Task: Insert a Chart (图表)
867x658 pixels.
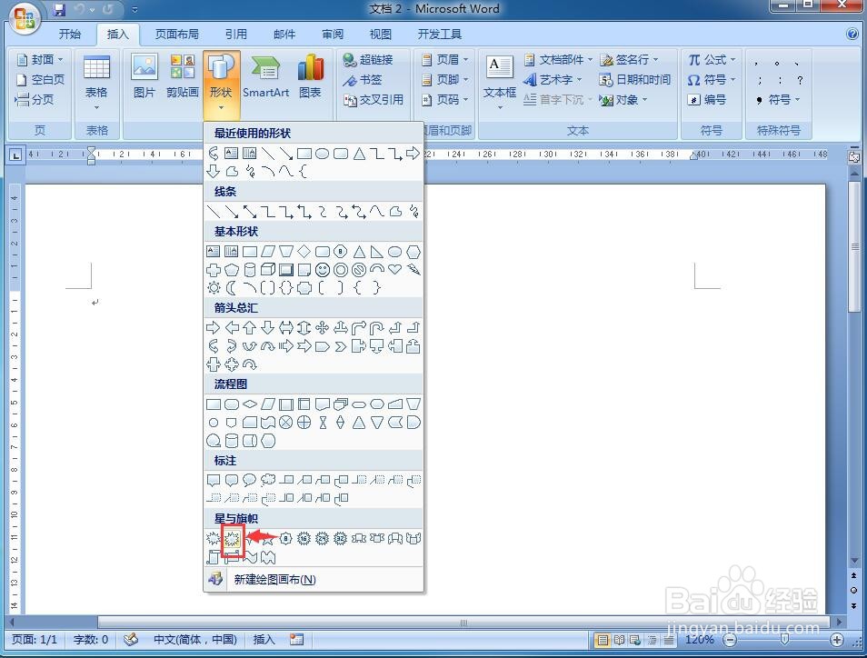Action: click(x=310, y=76)
